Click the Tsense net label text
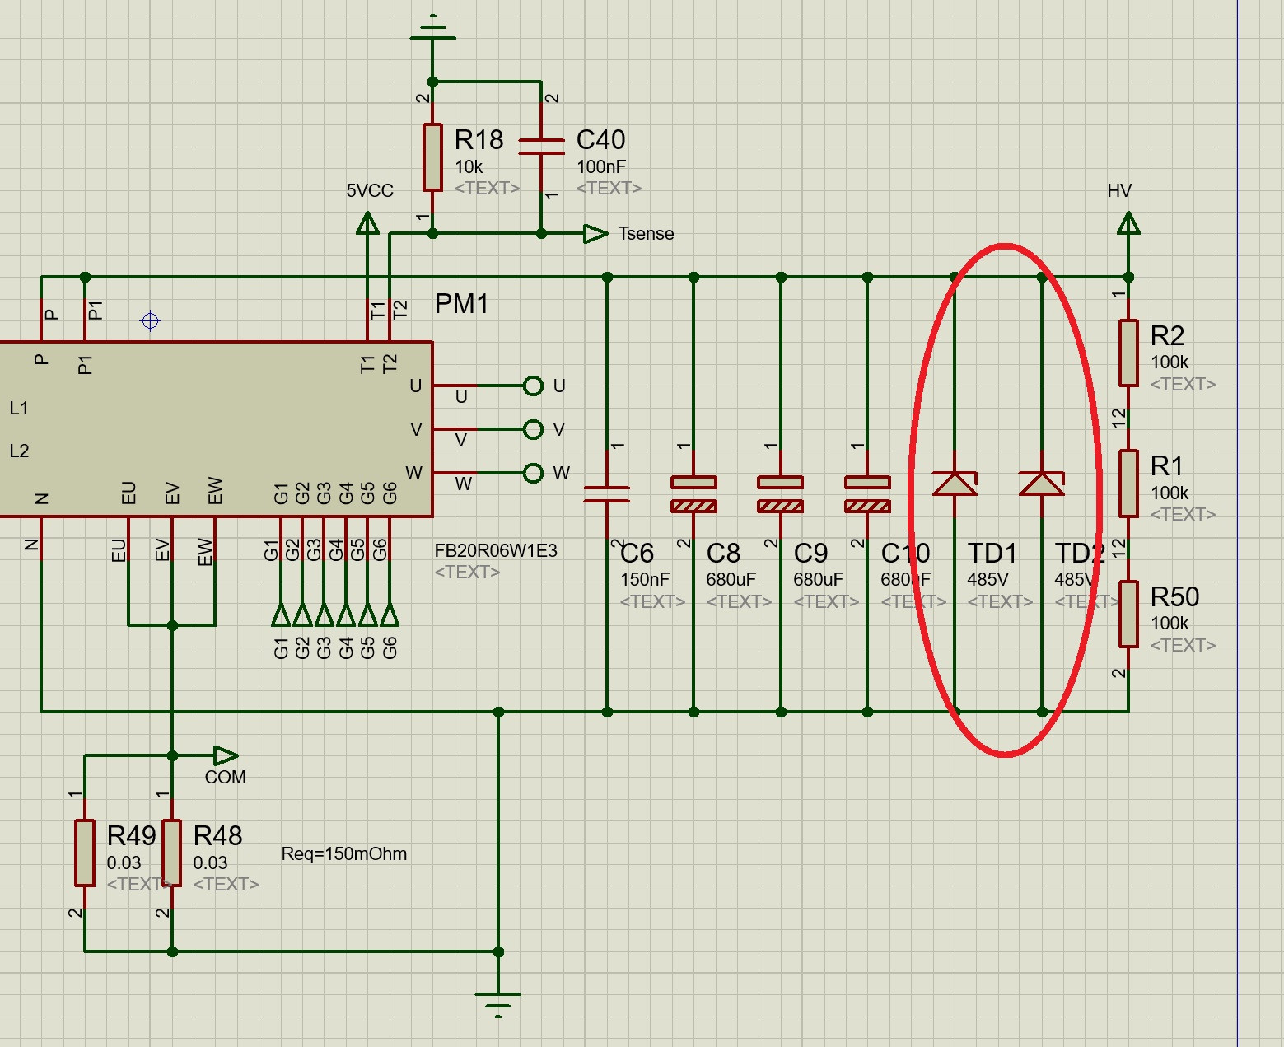This screenshot has width=1284, height=1047. coord(646,234)
